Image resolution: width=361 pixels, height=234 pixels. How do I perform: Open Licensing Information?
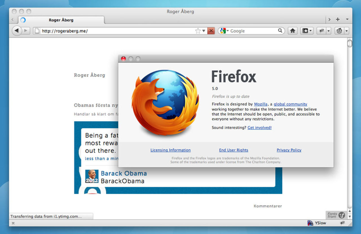pos(170,150)
